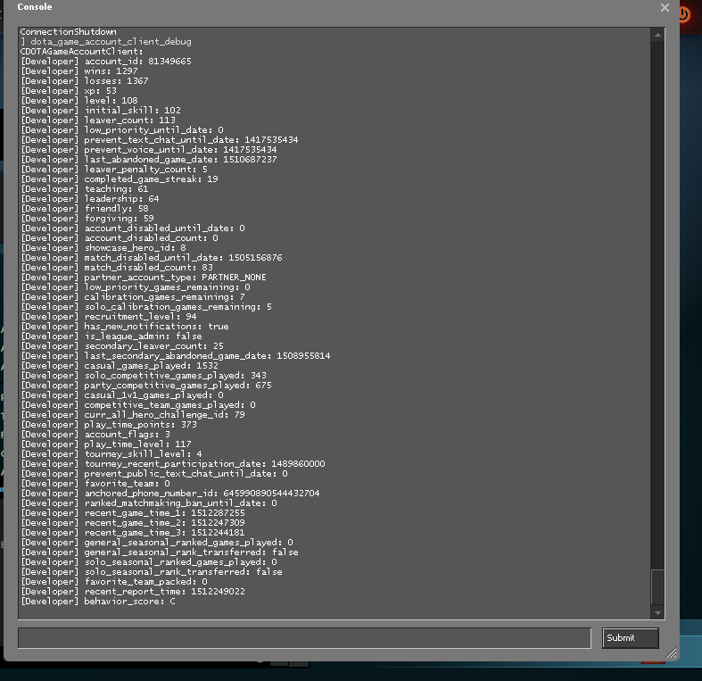The image size is (702, 681).
Task: Click the Submit button in Console
Action: click(x=631, y=638)
